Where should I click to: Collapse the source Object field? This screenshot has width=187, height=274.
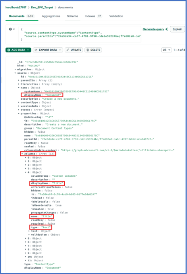15,73
